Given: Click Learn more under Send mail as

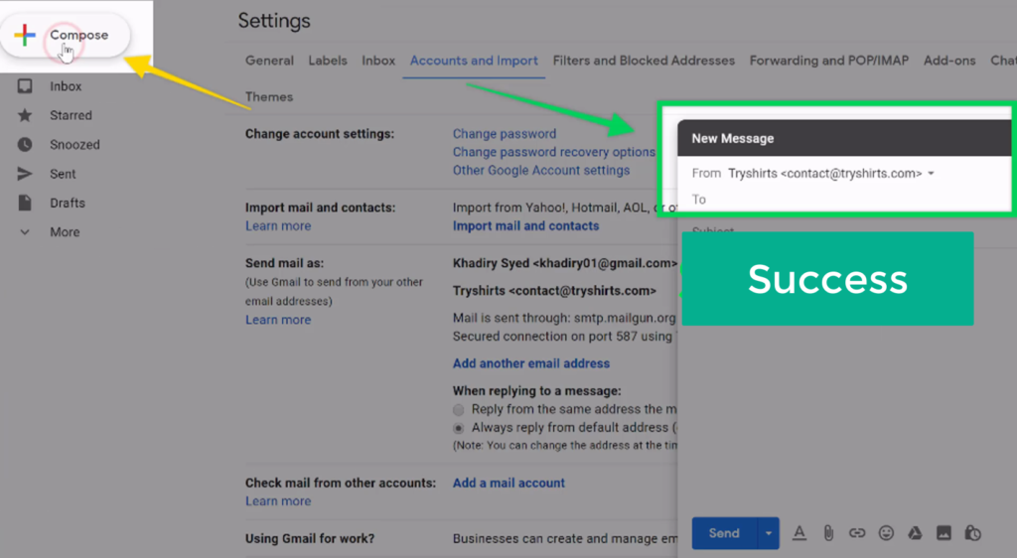Looking at the screenshot, I should pyautogui.click(x=278, y=320).
